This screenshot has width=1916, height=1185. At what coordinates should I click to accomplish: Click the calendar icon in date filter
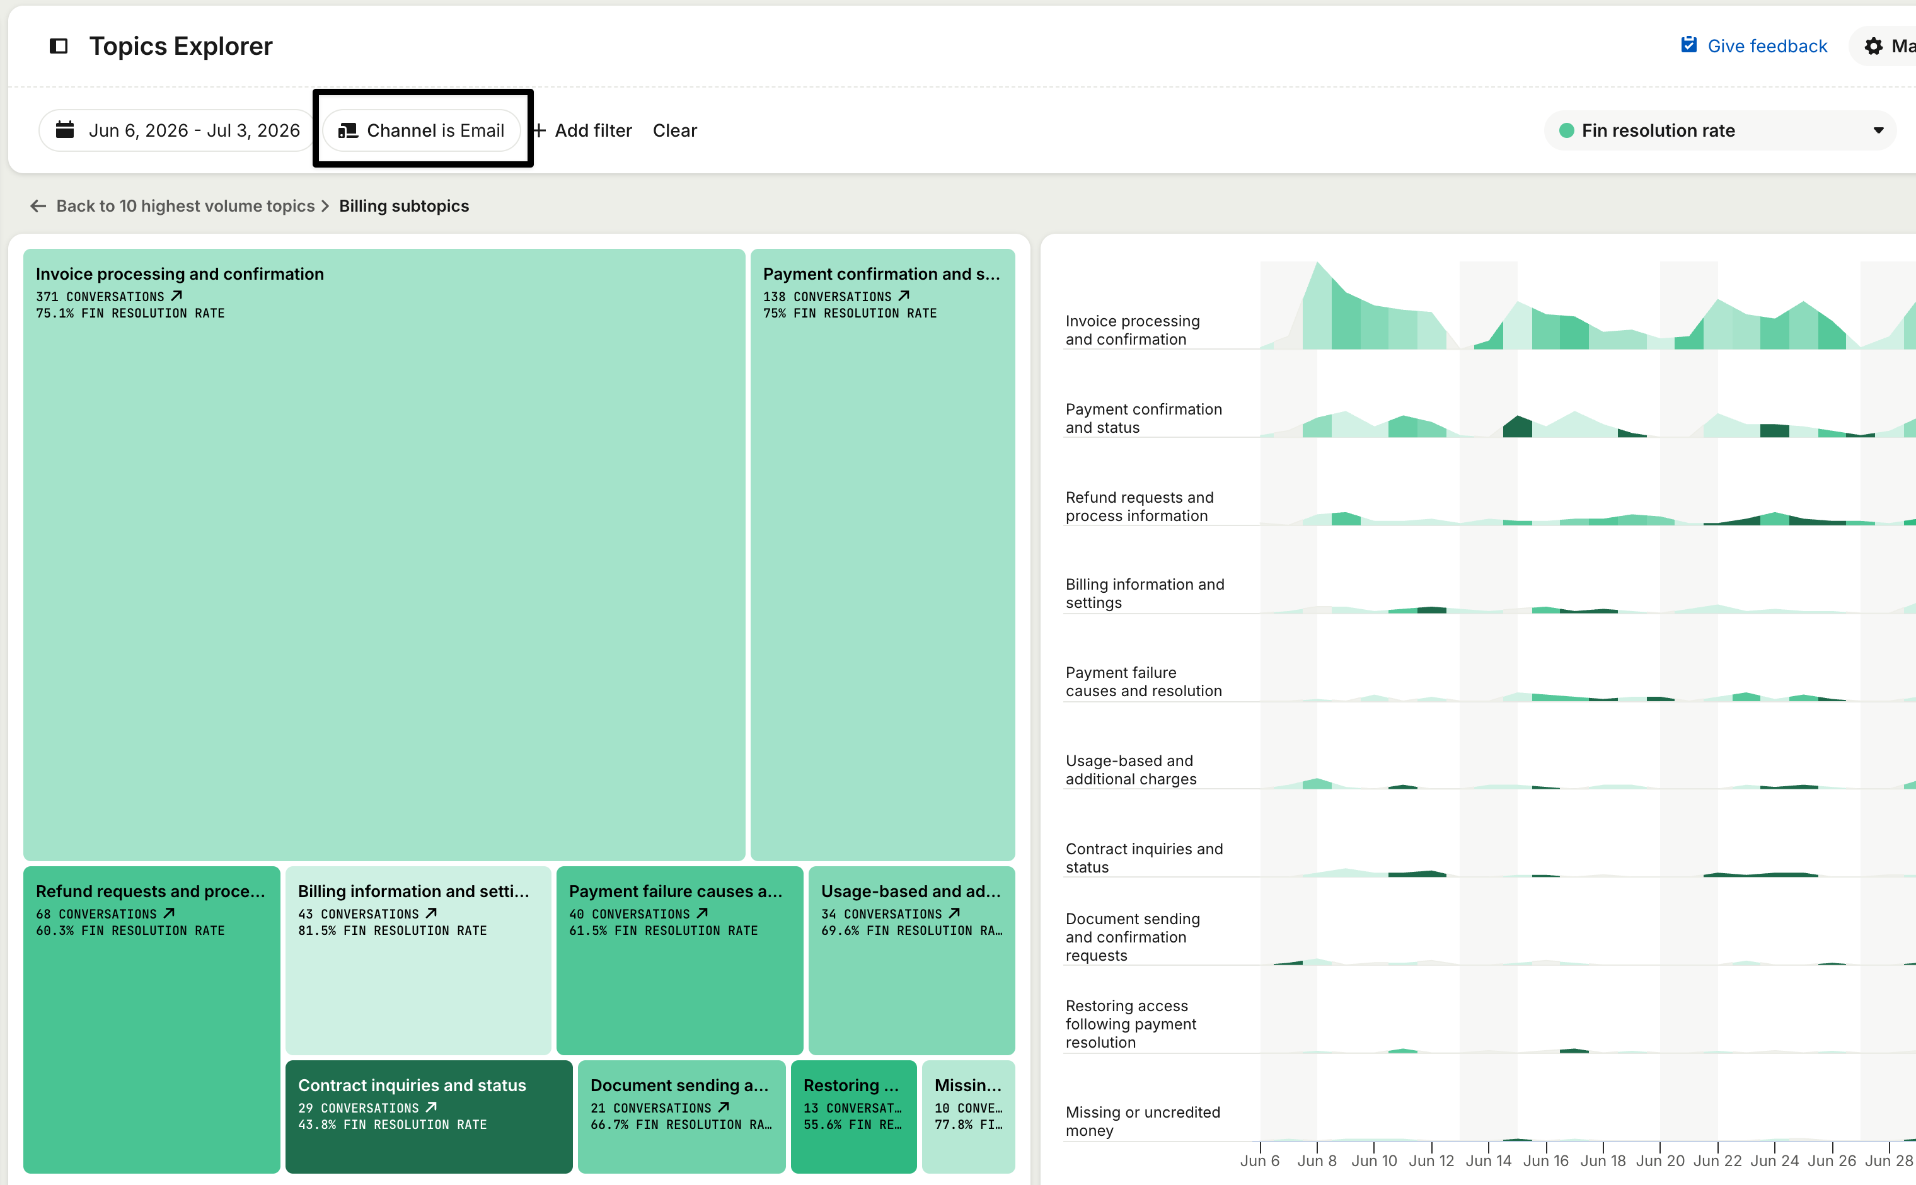click(x=65, y=130)
